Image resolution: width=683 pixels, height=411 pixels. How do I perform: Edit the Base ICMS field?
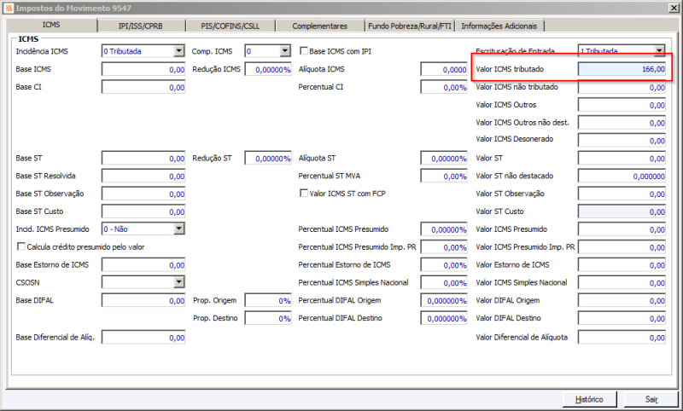click(143, 69)
